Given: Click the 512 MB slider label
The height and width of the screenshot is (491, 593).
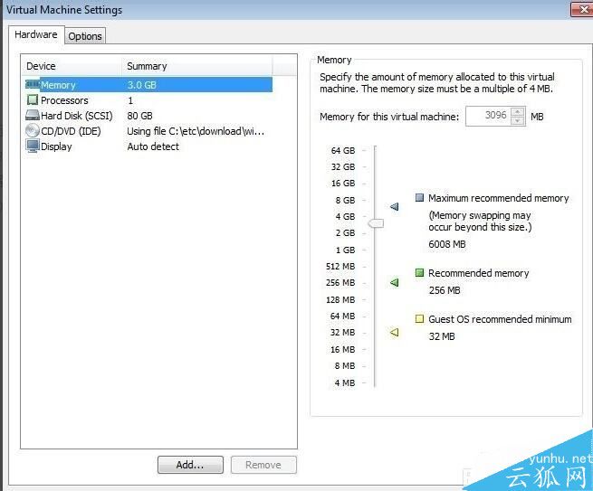Looking at the screenshot, I should pyautogui.click(x=340, y=266).
